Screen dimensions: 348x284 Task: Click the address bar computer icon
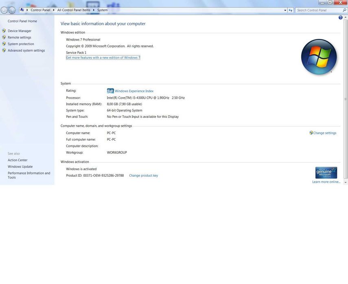coord(22,10)
